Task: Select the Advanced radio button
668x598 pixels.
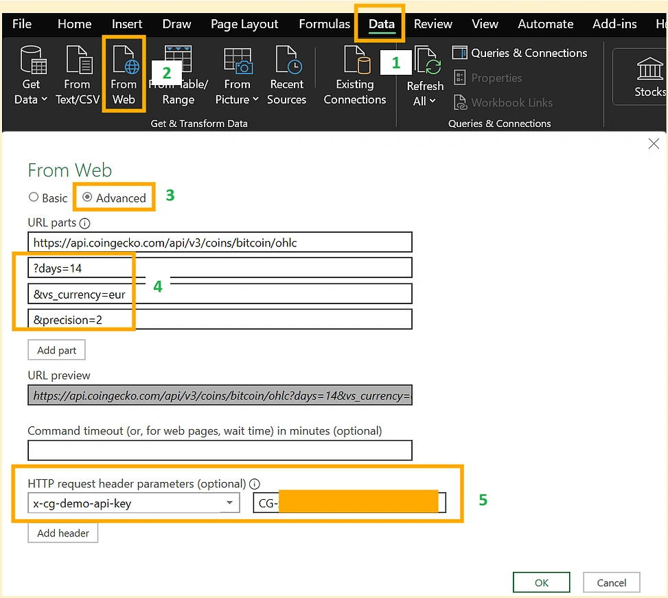Action: coord(87,198)
